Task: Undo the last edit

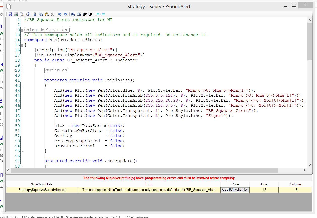Action: point(60,14)
